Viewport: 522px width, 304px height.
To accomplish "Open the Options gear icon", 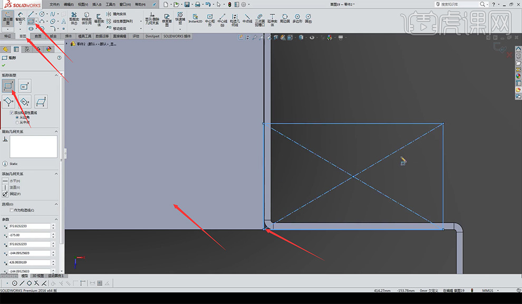I will coord(244,4).
